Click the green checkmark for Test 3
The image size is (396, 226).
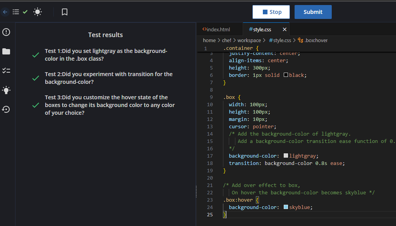[36, 105]
